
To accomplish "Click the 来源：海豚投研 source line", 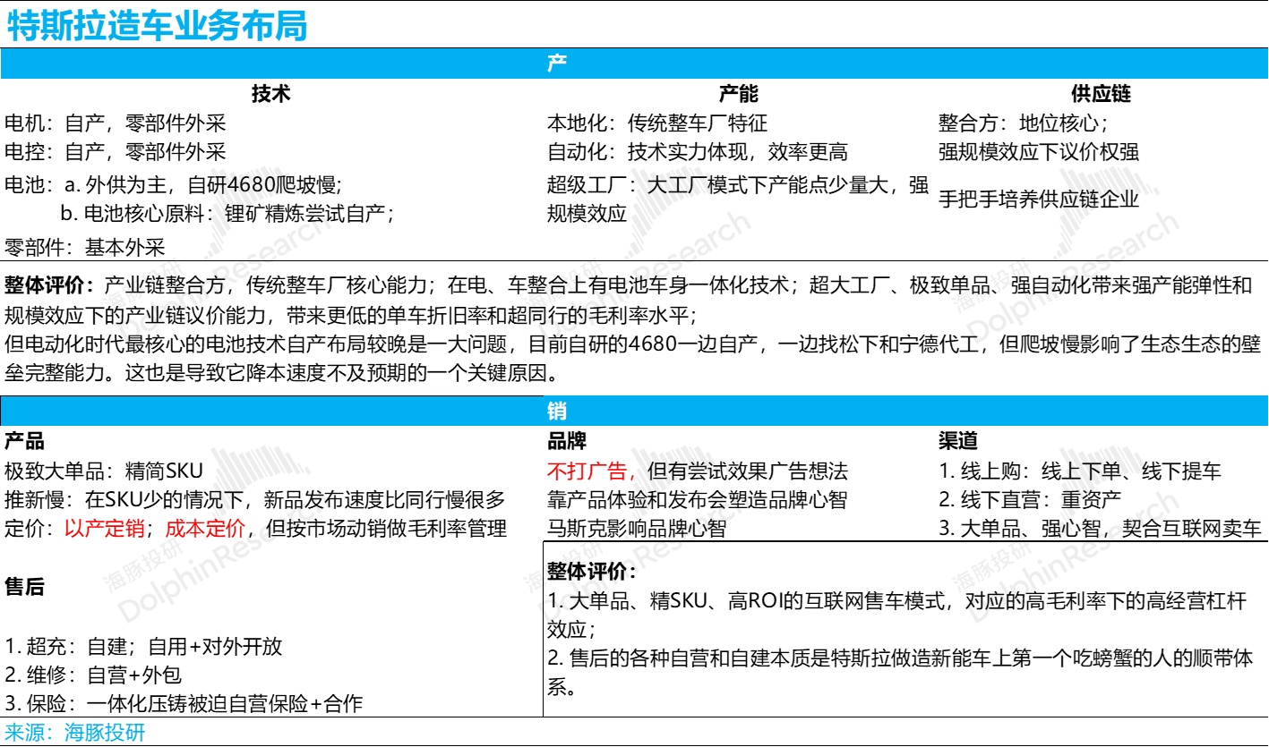I will (74, 733).
